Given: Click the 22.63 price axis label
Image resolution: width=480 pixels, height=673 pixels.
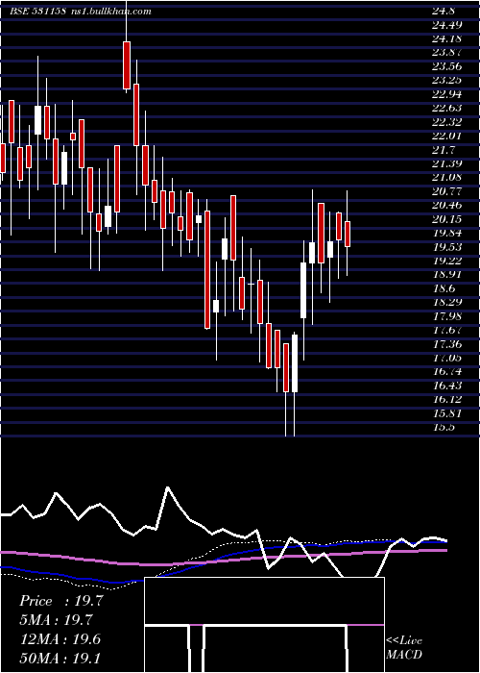Looking at the screenshot, I should pyautogui.click(x=446, y=108).
